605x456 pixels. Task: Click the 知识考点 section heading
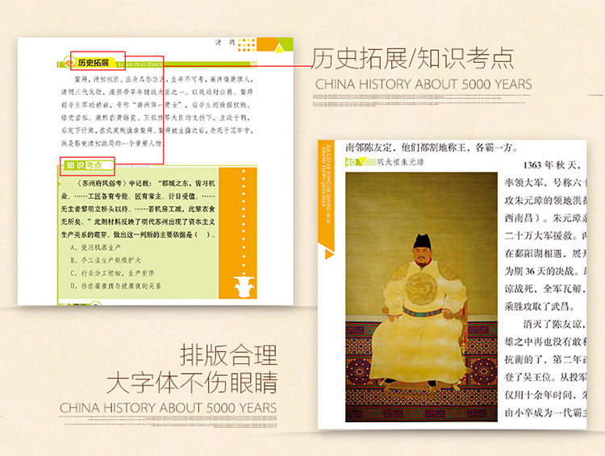click(85, 166)
